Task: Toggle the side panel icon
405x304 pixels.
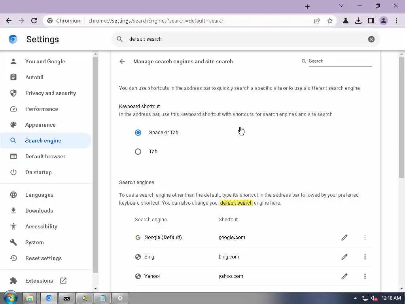Action: (371, 21)
